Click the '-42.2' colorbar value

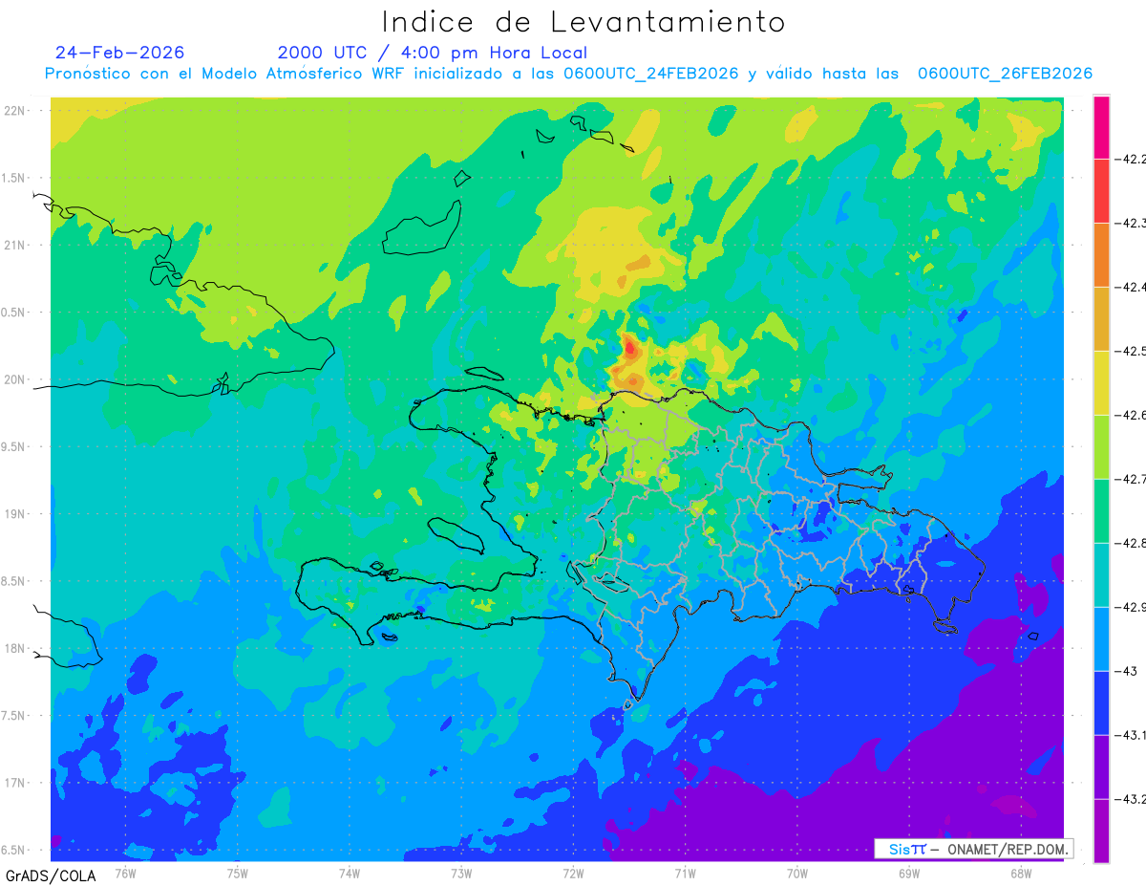(x=1131, y=159)
